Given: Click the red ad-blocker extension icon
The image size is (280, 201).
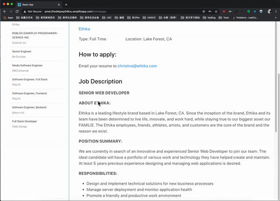Looking at the screenshot, I should [224, 11].
